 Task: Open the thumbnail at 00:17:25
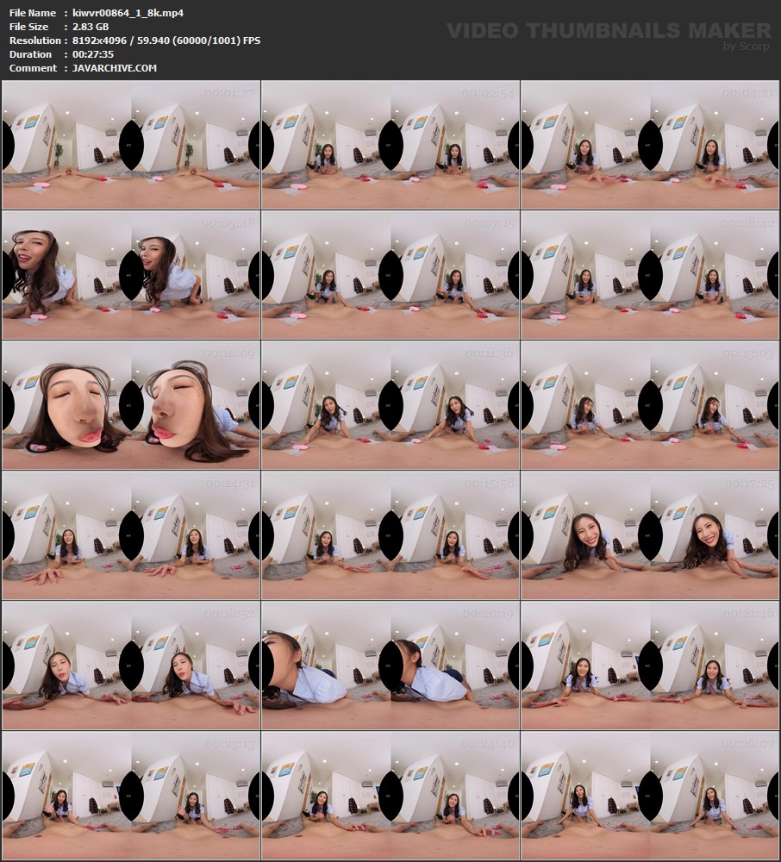(x=650, y=535)
